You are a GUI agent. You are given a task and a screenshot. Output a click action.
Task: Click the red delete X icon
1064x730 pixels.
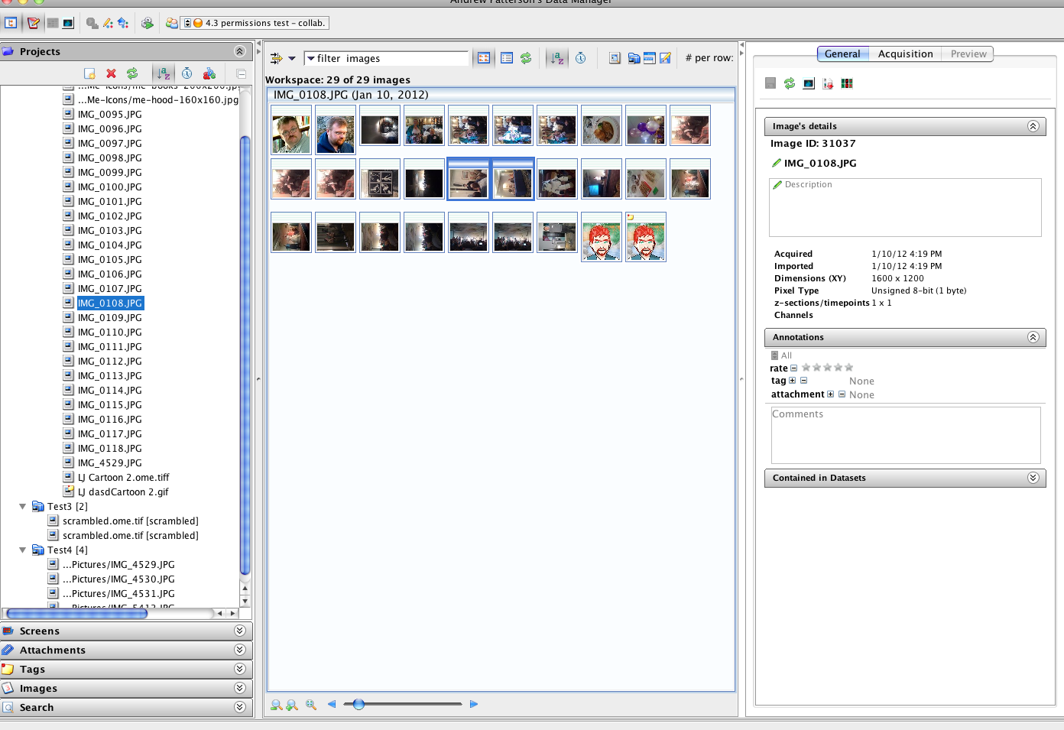point(111,73)
